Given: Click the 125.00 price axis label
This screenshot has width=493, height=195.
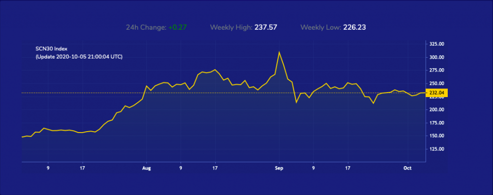Looking at the screenshot, I should (x=436, y=149).
